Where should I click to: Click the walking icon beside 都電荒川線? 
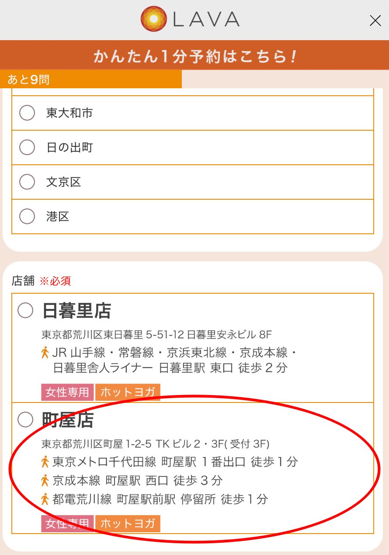(x=45, y=499)
